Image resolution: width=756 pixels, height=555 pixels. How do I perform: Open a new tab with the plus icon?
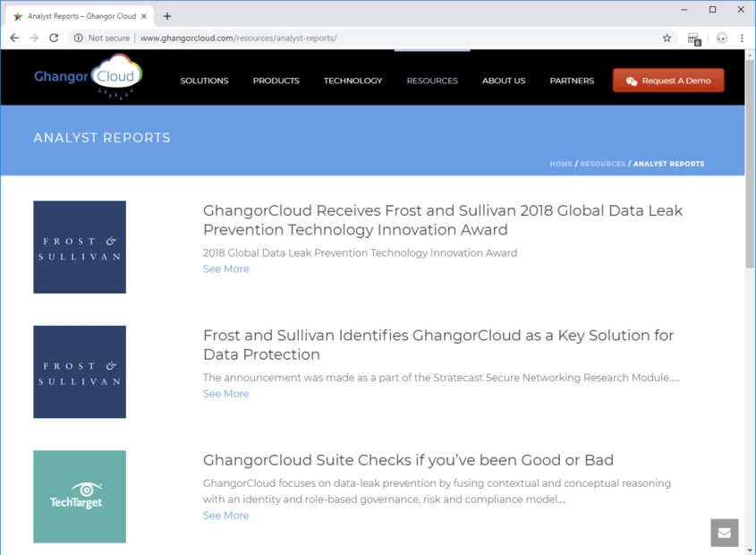pos(167,16)
